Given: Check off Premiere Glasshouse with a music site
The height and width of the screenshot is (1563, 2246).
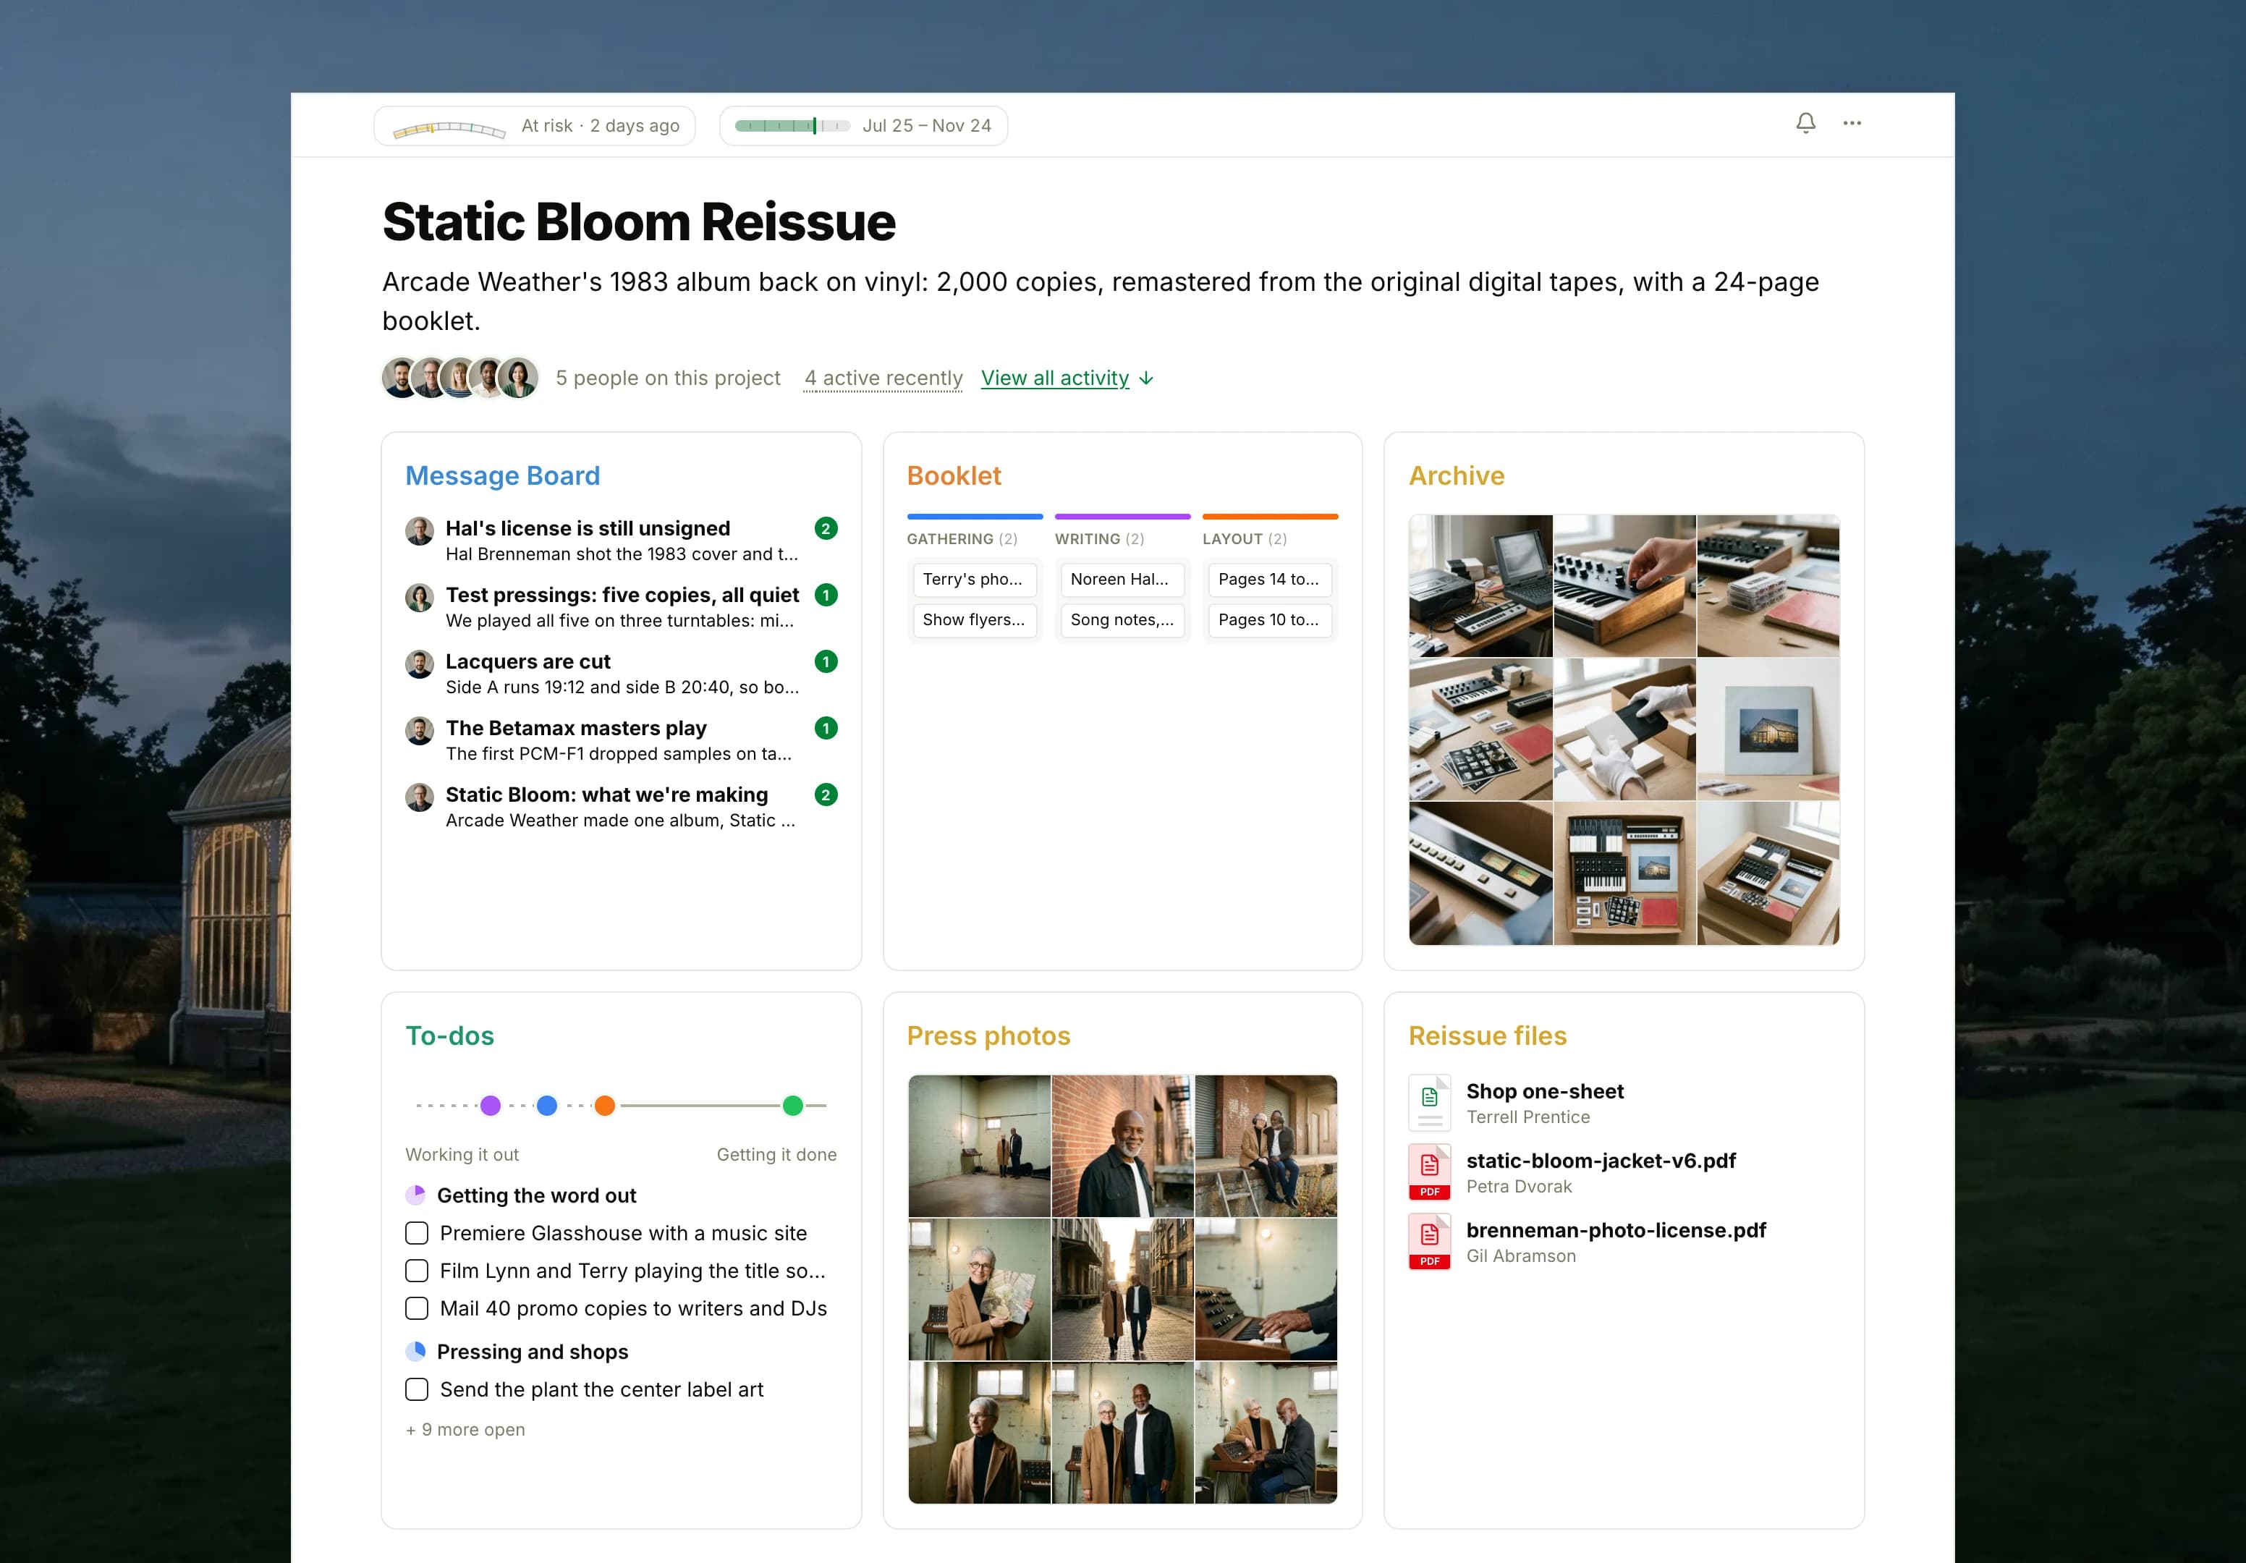Looking at the screenshot, I should (417, 1233).
